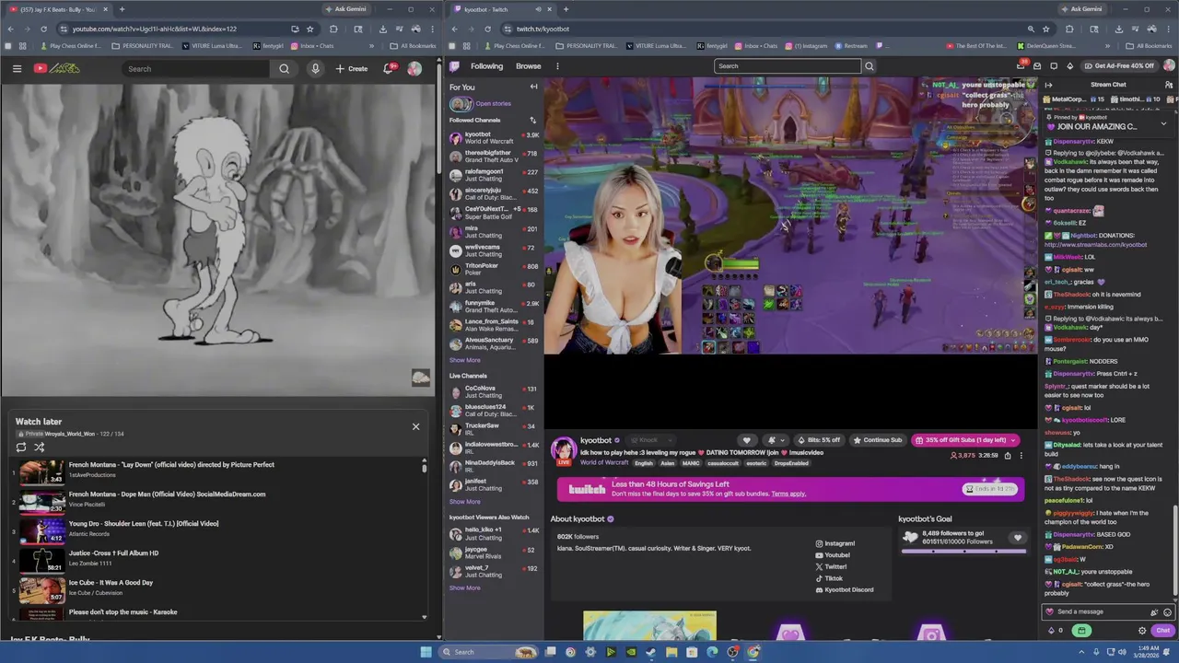Screen dimensions: 1179x663
Task: Click the YouTube logo to go home
Action: click(56, 68)
